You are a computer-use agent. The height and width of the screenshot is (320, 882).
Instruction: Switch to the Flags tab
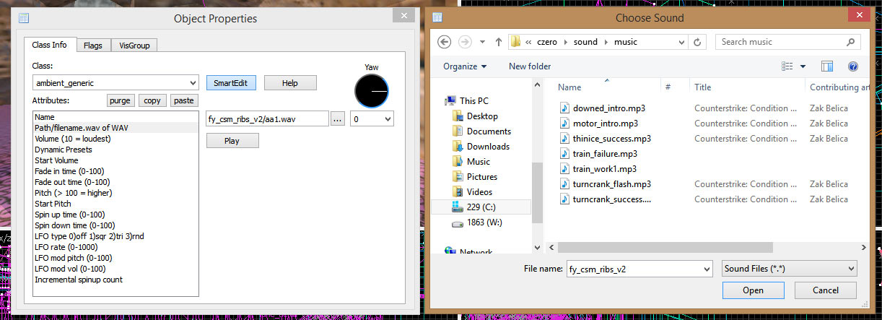[x=93, y=46]
